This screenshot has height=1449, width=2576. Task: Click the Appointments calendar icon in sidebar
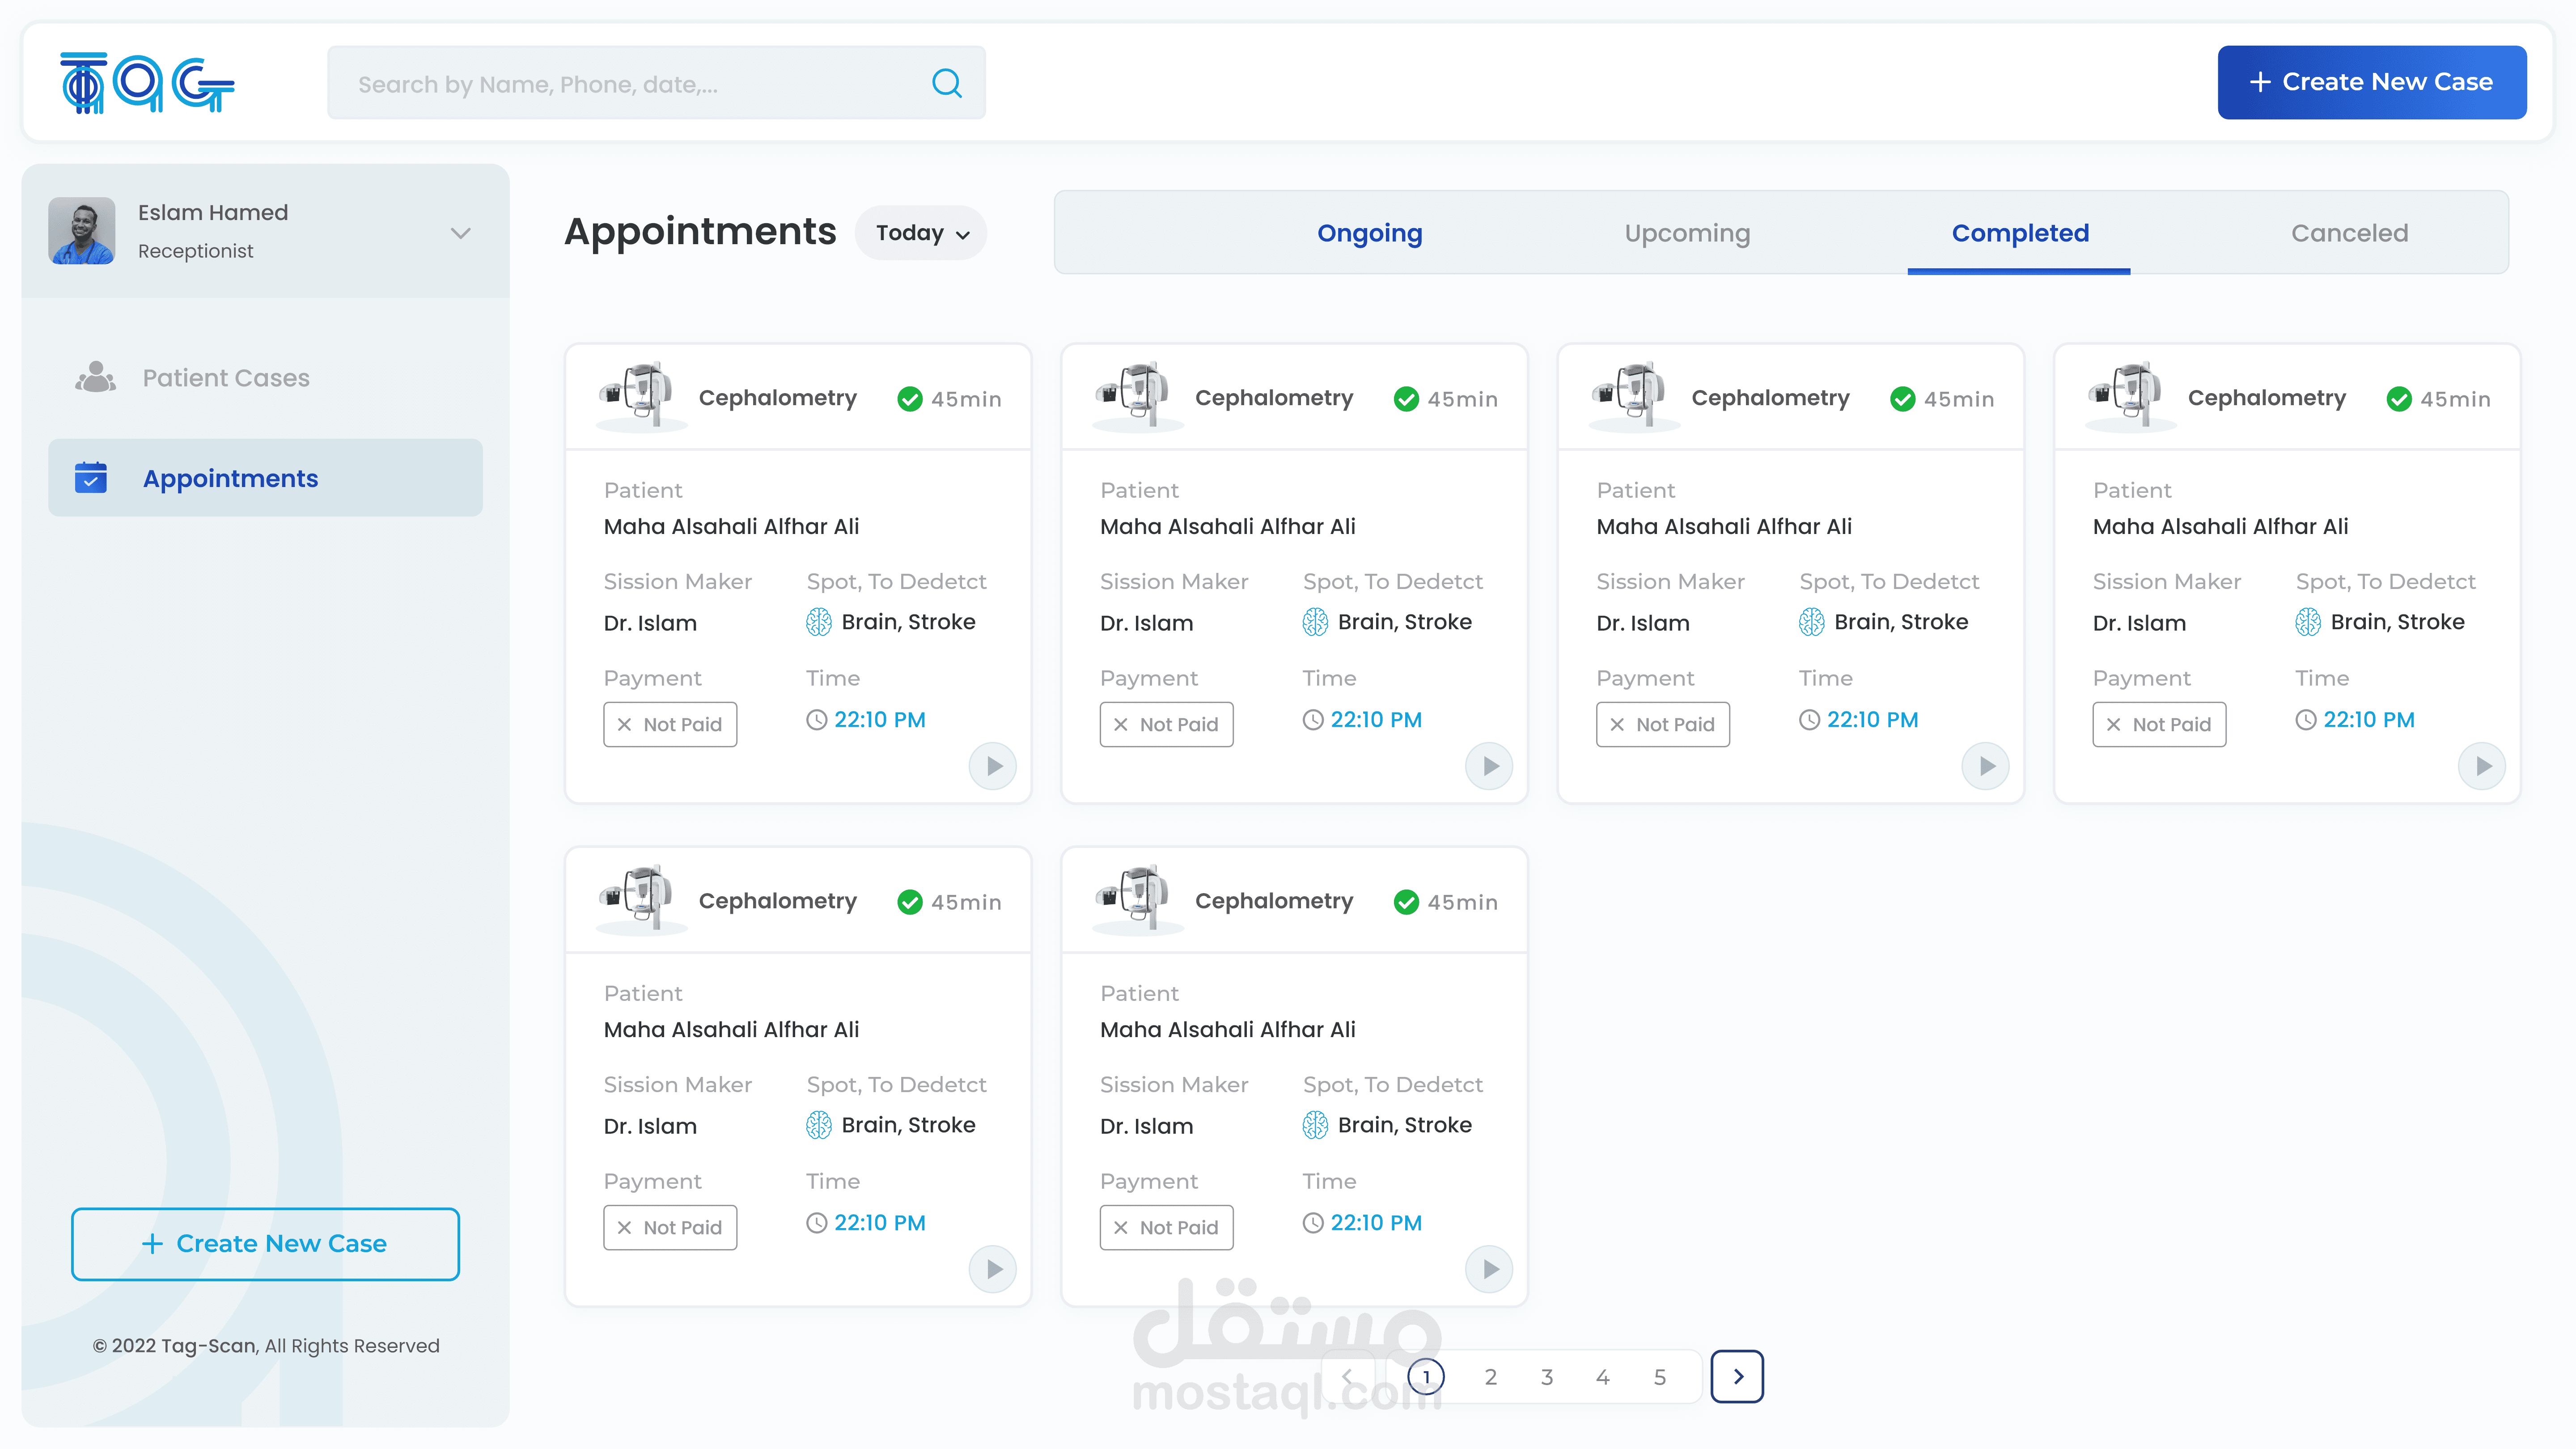pyautogui.click(x=91, y=478)
